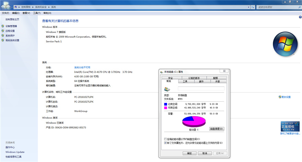302x162 pixels.
Task: Click the magenta 可用空间 color swatch
Action: coord(165,108)
